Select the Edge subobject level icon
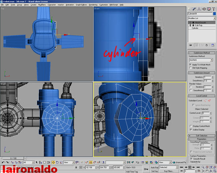Image resolution: width=217 pixels, height=173 pixels. click(209, 100)
